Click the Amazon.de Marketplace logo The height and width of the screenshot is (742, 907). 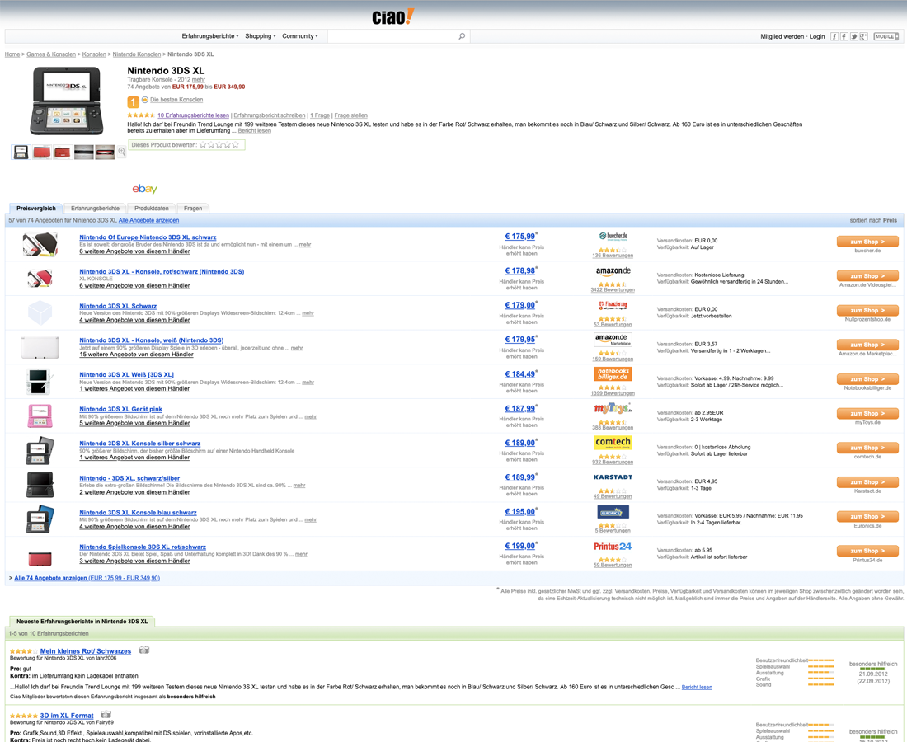coord(613,340)
